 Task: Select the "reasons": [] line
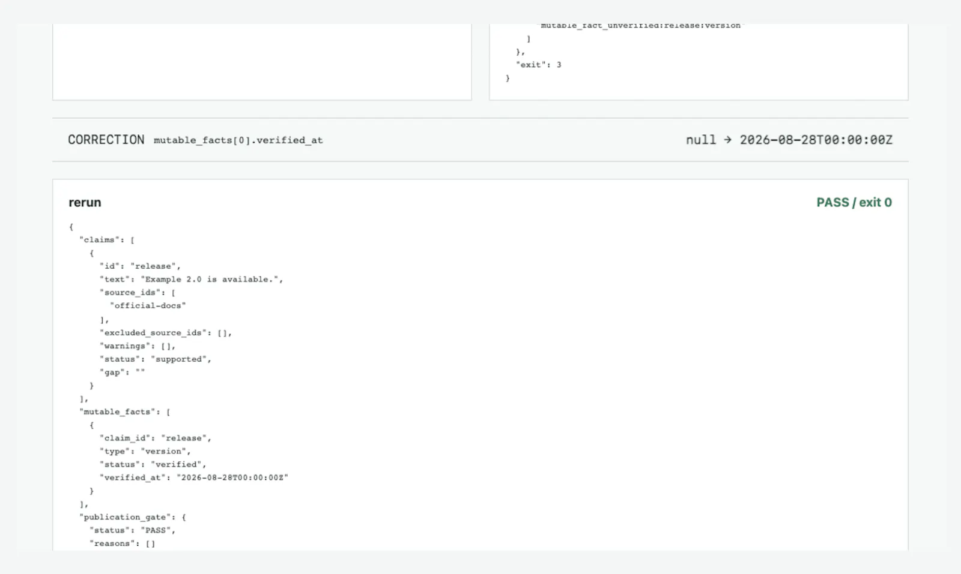pyautogui.click(x=123, y=543)
